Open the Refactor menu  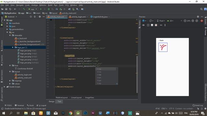coord(43,5)
